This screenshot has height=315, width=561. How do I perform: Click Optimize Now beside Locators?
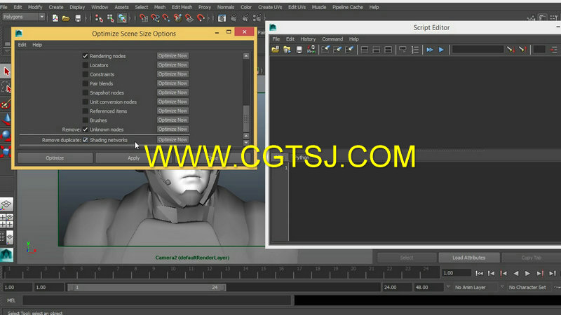point(173,65)
